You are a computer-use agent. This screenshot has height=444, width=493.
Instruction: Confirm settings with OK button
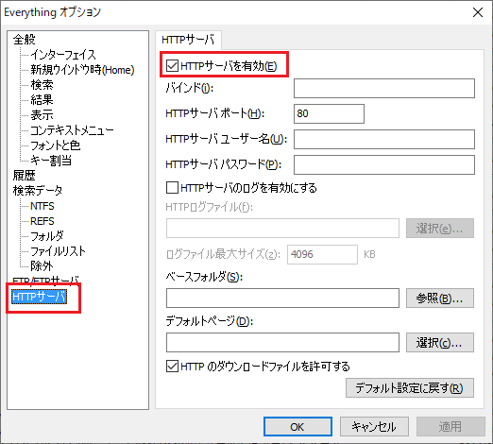pos(297,427)
